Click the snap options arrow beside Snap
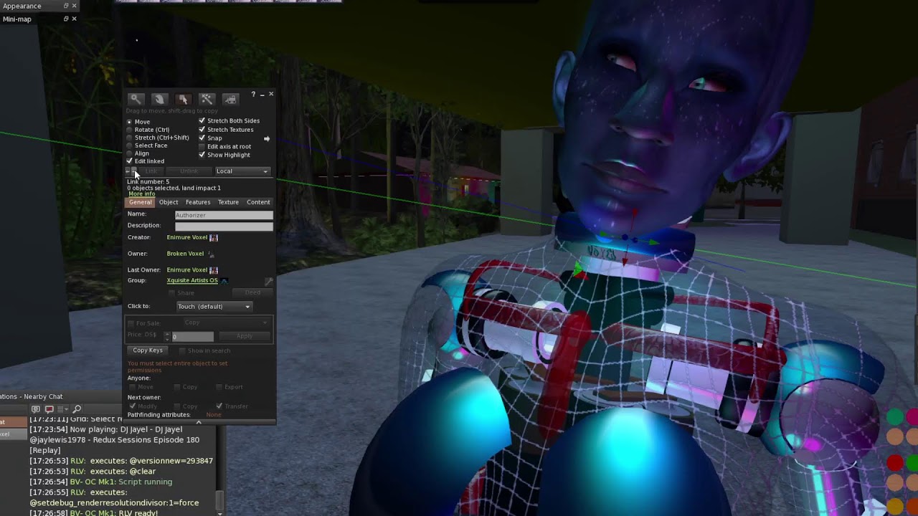Viewport: 918px width, 516px height. [266, 138]
